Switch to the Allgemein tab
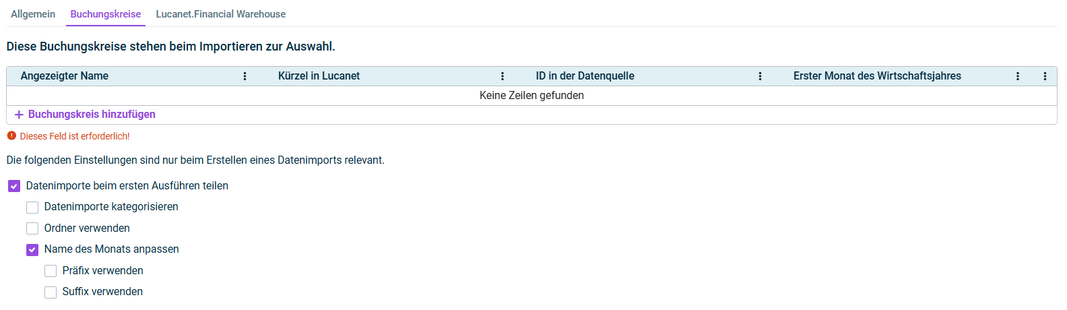This screenshot has width=1067, height=310. [33, 14]
